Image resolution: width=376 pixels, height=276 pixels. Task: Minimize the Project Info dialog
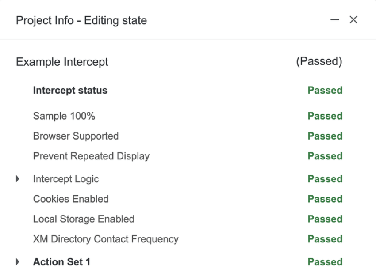point(335,20)
